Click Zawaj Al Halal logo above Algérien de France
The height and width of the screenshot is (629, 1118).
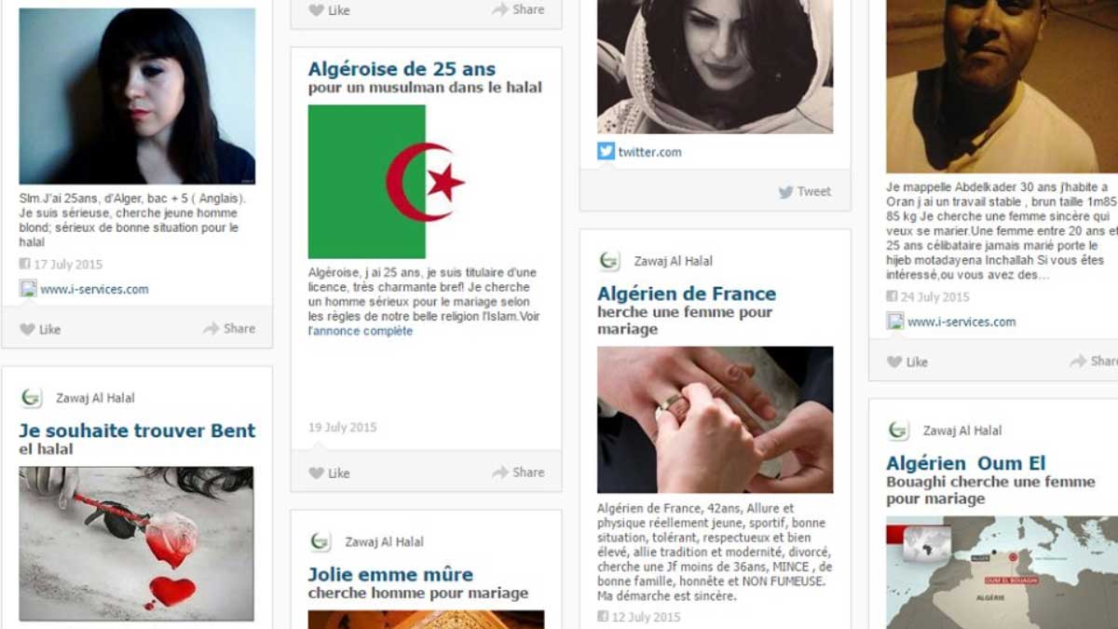[609, 261]
